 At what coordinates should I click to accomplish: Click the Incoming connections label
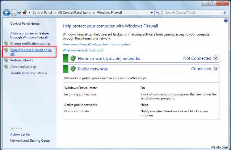click(x=81, y=94)
